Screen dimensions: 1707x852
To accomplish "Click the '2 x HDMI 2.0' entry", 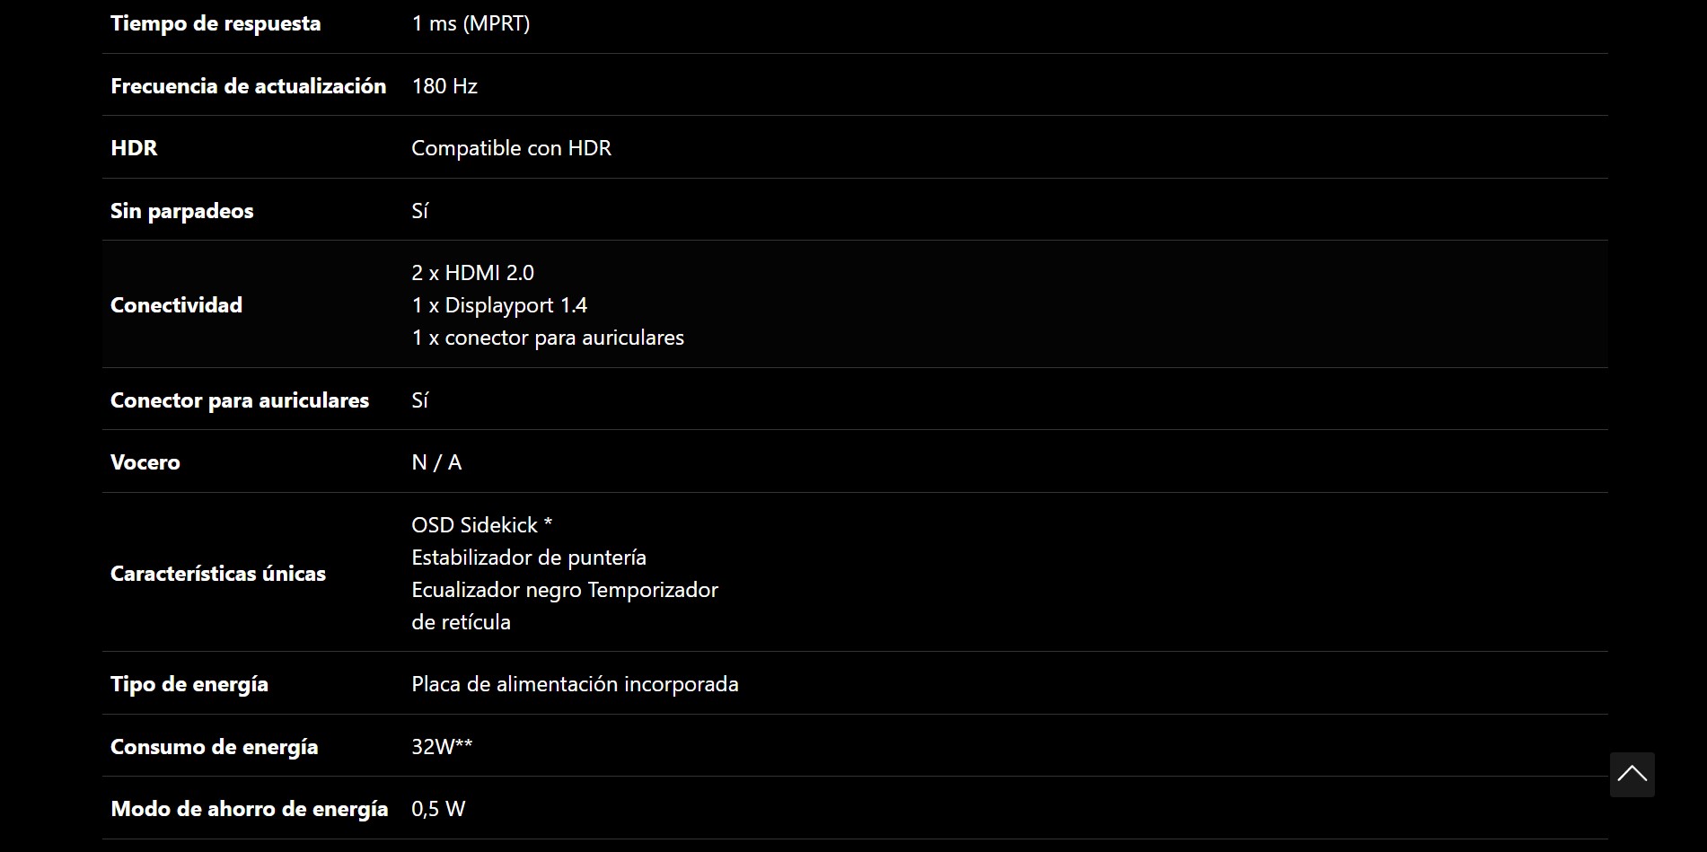I will 472,273.
